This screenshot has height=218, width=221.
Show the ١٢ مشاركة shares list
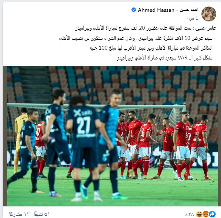(x=19, y=214)
